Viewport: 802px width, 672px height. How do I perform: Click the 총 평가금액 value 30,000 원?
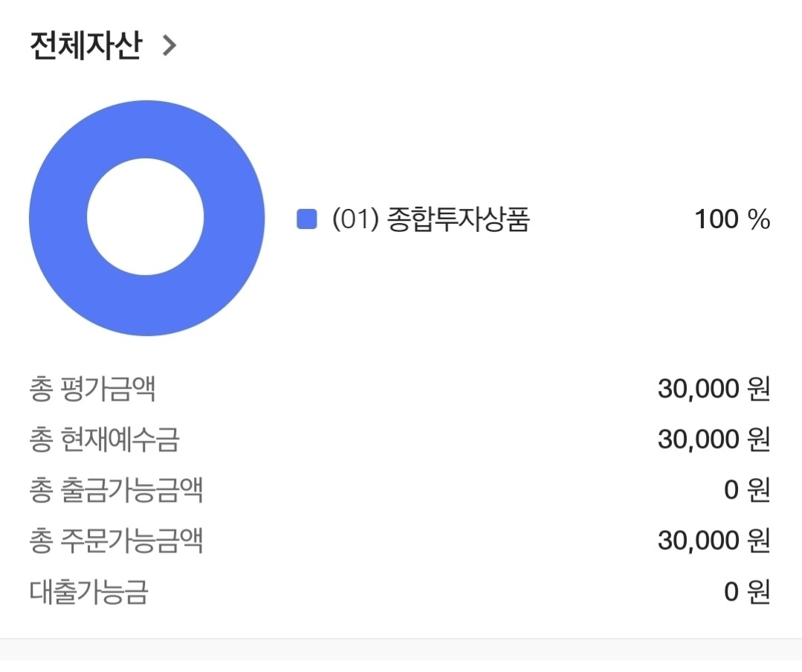click(714, 389)
